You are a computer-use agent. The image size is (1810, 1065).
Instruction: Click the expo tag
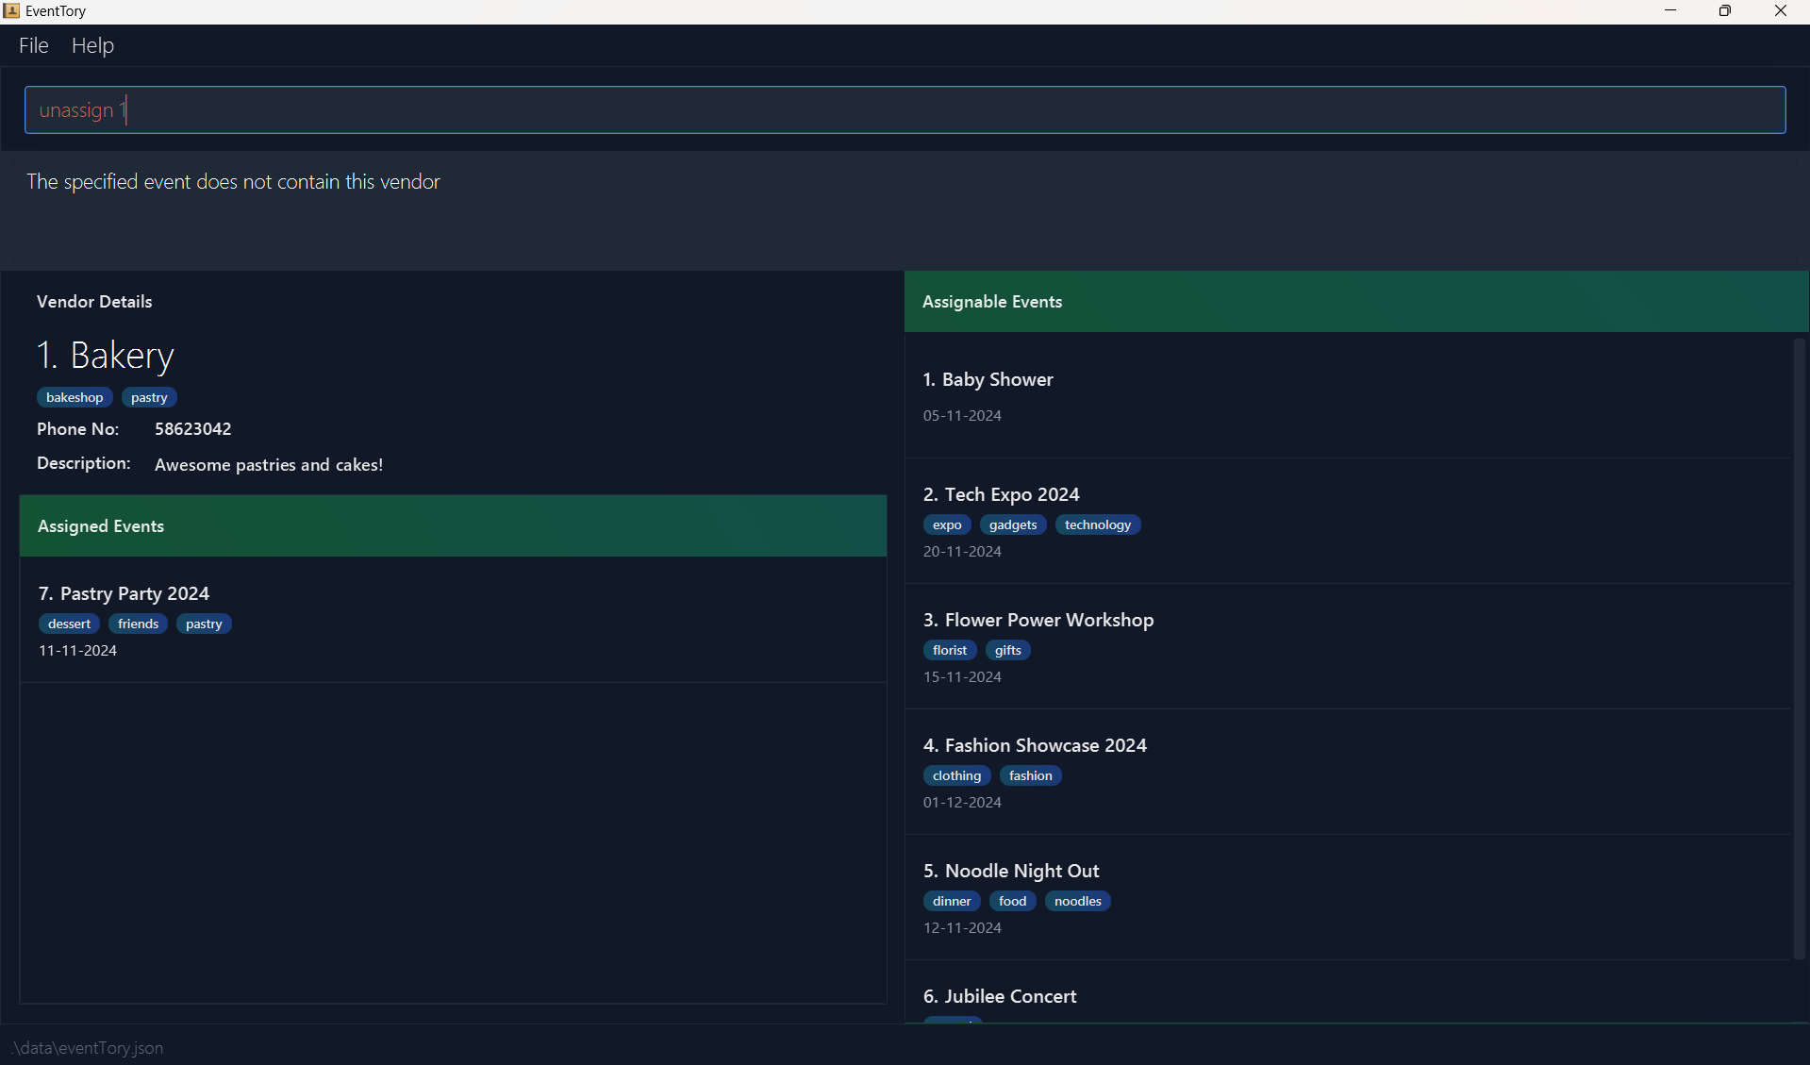[947, 524]
